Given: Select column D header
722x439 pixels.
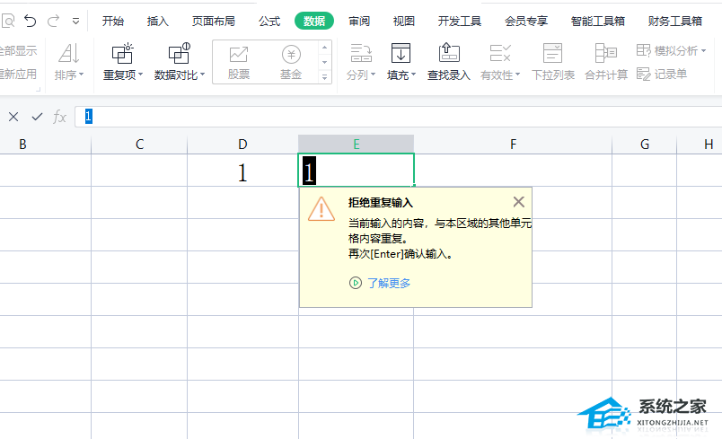Looking at the screenshot, I should (242, 145).
